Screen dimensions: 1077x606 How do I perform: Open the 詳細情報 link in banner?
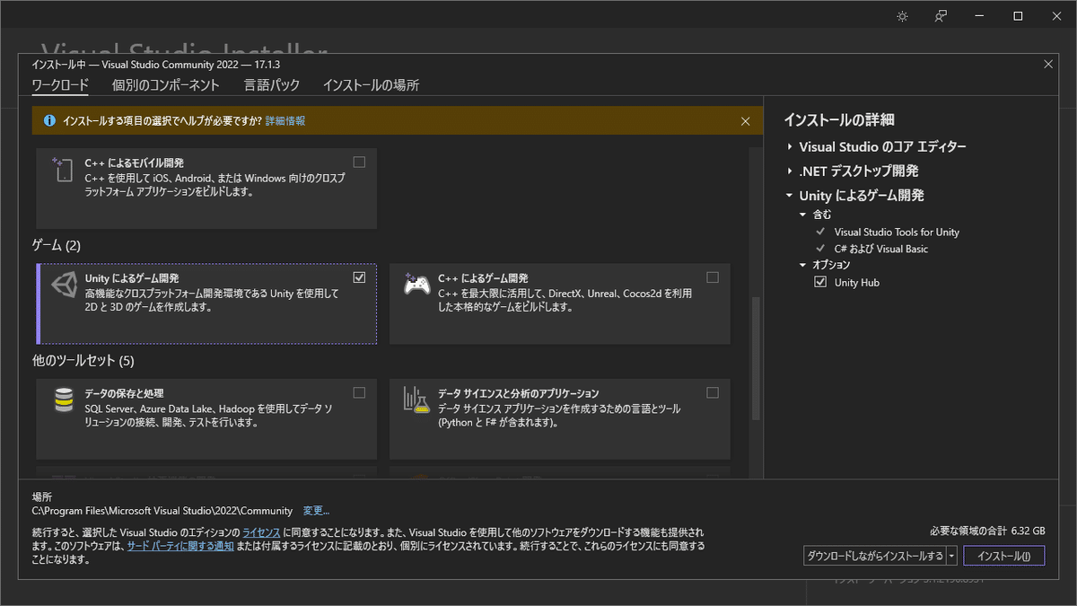pos(285,120)
